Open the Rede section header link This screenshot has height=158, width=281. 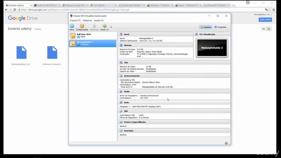pyautogui.click(x=126, y=102)
